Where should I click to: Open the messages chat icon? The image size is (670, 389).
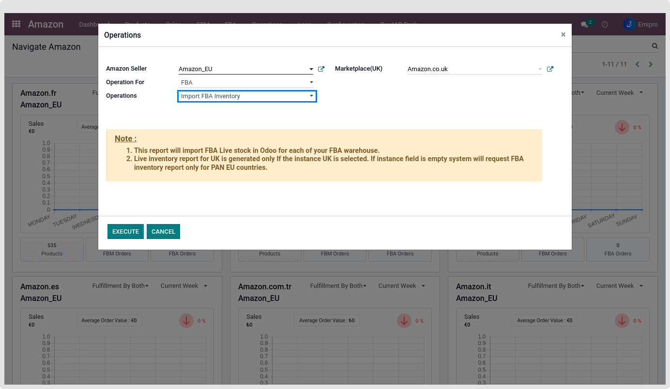pos(585,25)
